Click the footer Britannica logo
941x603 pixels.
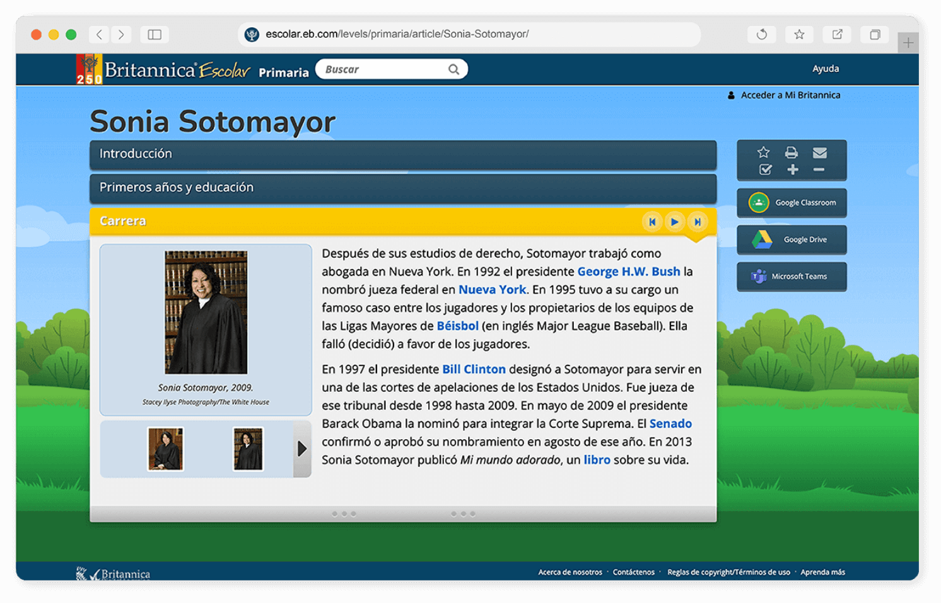pos(114,573)
